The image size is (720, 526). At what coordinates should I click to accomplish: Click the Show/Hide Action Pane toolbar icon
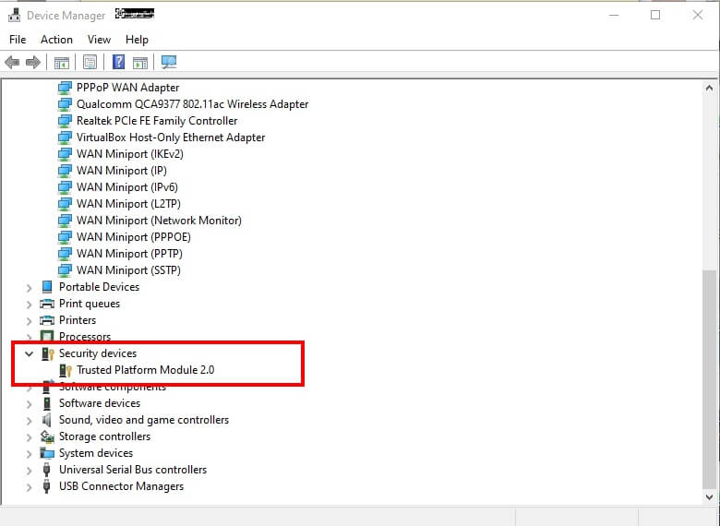click(x=140, y=63)
